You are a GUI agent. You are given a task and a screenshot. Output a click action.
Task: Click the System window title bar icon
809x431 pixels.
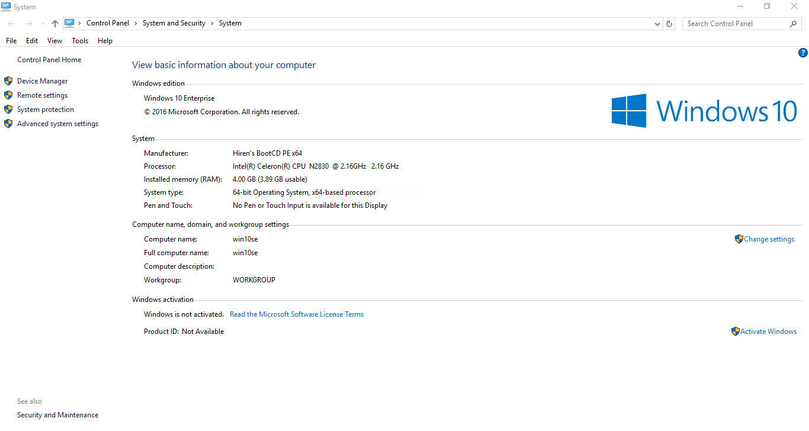coord(6,7)
